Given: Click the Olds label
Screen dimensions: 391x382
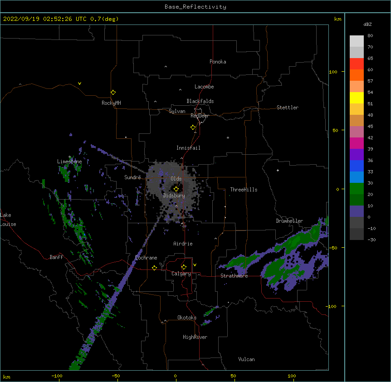Looking at the screenshot, I should coord(176,179).
